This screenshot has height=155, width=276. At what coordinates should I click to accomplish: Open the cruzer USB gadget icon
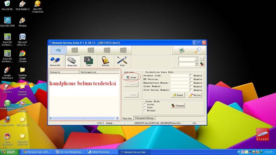(263, 135)
